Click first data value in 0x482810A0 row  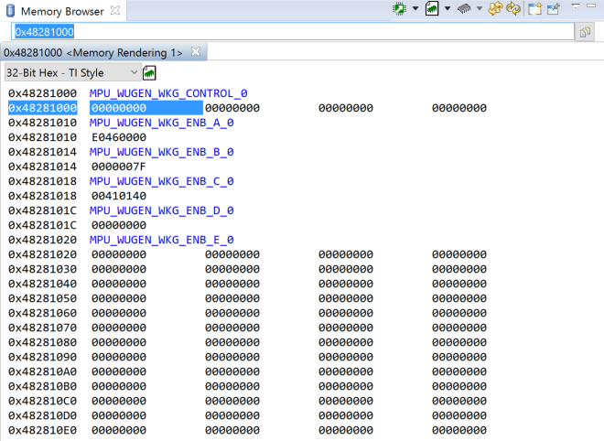coord(119,371)
